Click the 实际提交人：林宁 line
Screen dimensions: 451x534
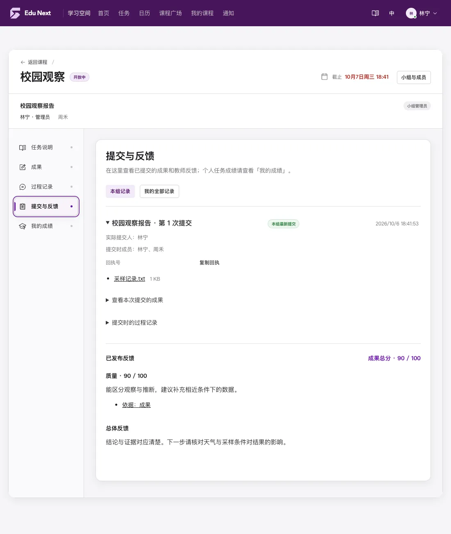click(127, 238)
